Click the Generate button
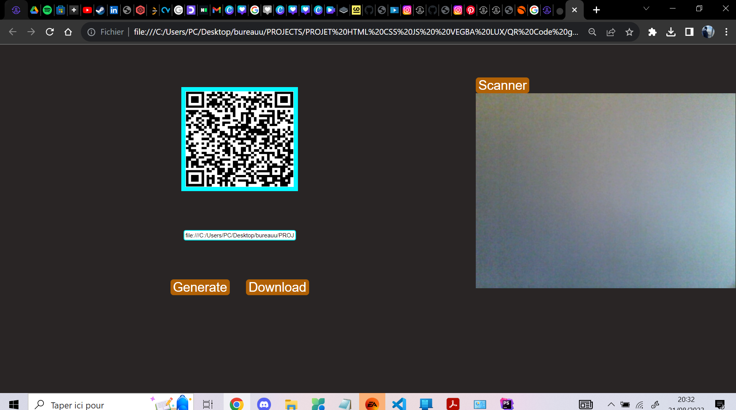The width and height of the screenshot is (736, 410). [200, 287]
